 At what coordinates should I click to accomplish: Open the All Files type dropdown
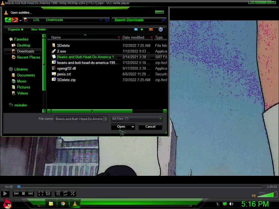click(137, 119)
